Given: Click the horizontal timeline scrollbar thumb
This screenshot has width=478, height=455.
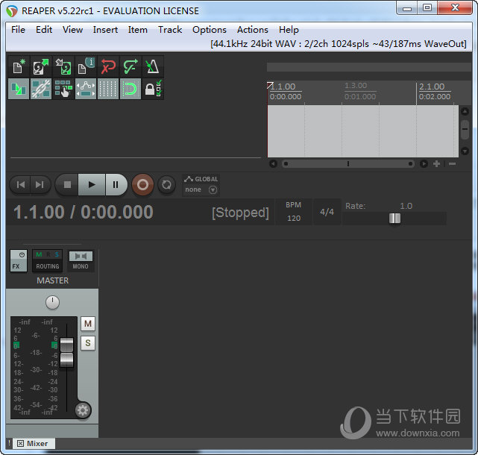Looking at the screenshot, I should 348,164.
